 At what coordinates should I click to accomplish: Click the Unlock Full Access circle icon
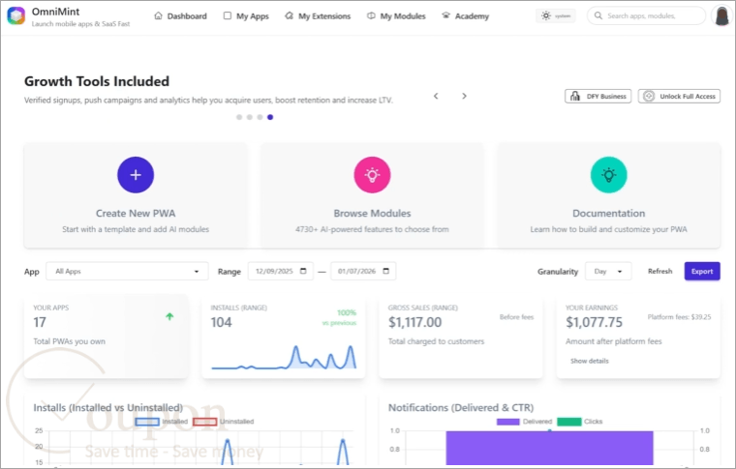coord(649,96)
